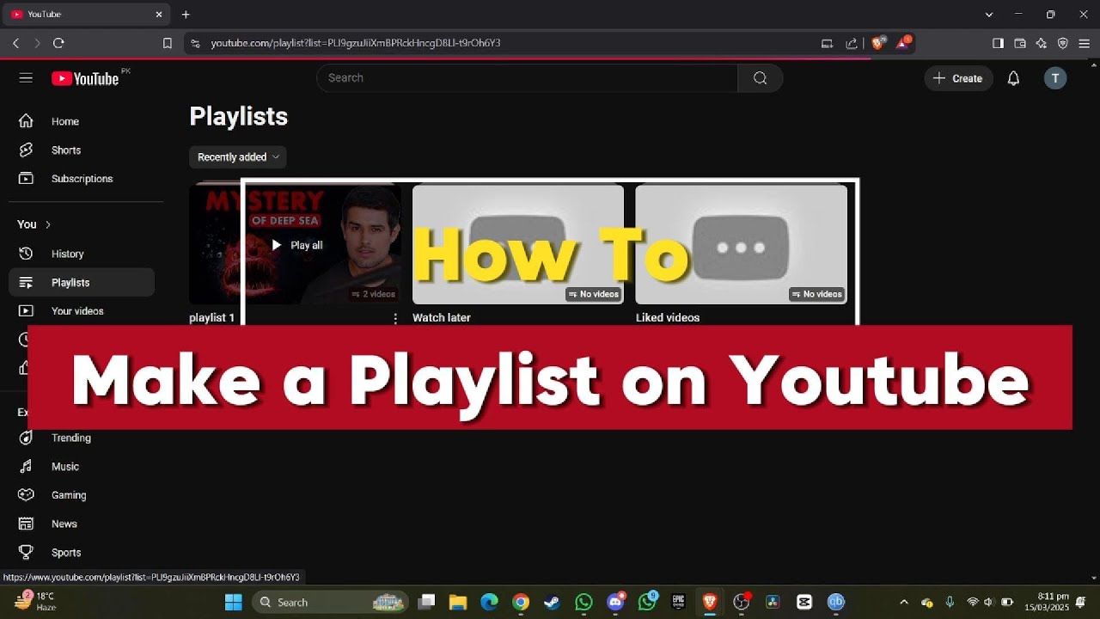
Task: Open the notifications bell
Action: pos(1013,78)
